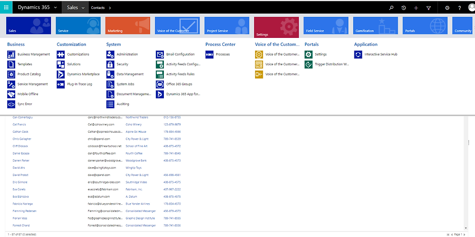Screen dimensions: 475x237
Task: Go to next page arrow
Action: (465, 234)
